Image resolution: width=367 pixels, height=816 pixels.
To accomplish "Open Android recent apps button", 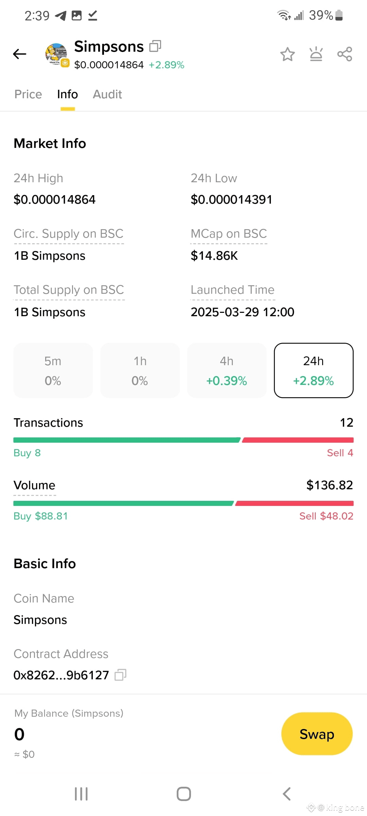I will pos(81,794).
